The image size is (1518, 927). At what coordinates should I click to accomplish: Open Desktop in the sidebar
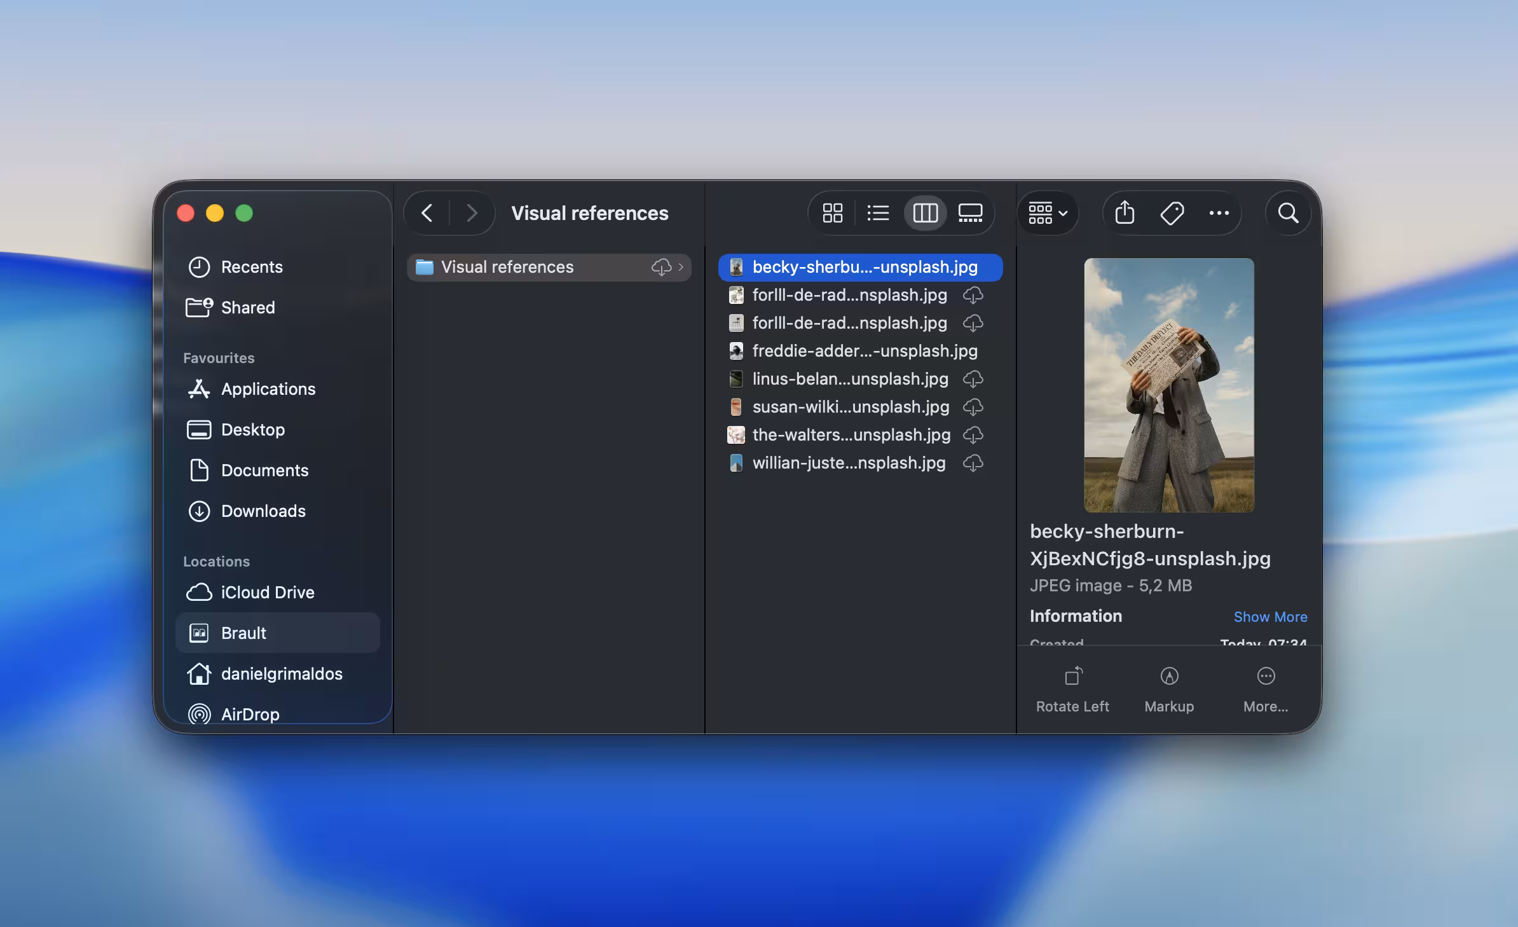[x=278, y=430]
